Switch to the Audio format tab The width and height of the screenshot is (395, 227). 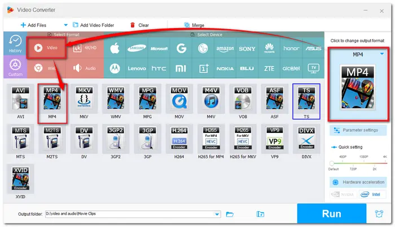click(85, 68)
